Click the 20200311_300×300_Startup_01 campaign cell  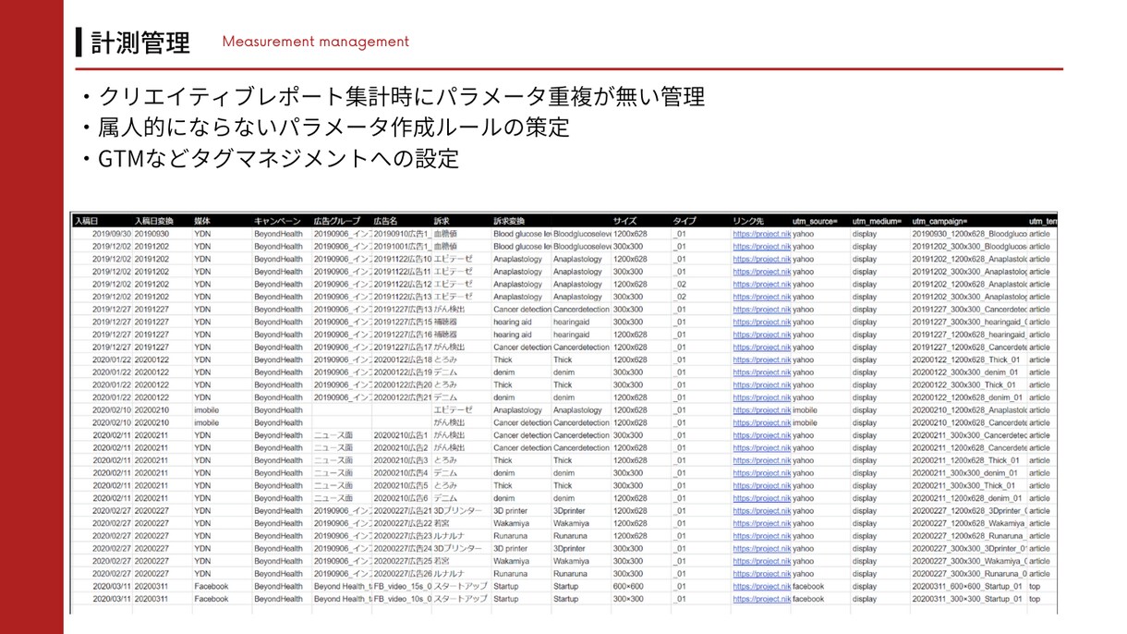pos(967,599)
